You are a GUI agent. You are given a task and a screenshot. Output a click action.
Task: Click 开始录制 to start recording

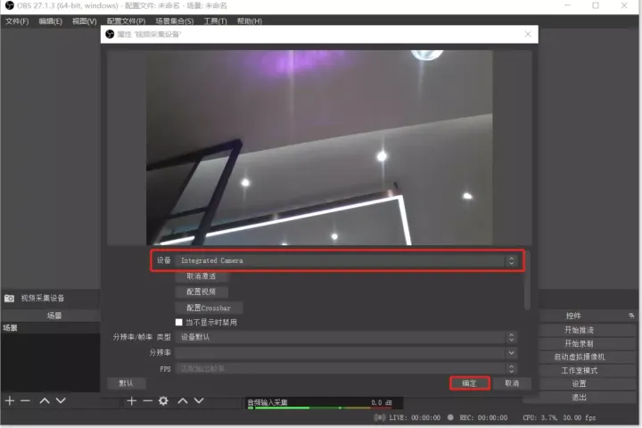click(x=579, y=343)
